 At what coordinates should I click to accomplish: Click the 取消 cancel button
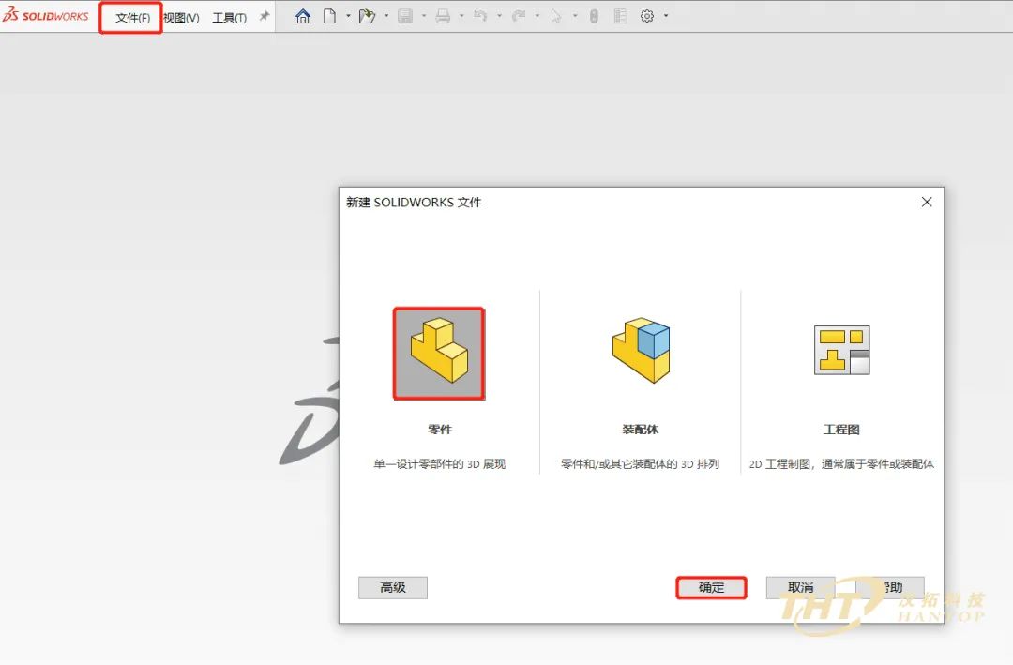800,587
